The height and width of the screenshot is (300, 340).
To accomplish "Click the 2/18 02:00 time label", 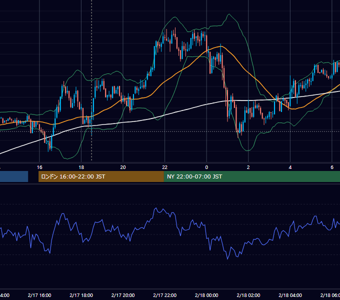I will pyautogui.click(x=248, y=295).
